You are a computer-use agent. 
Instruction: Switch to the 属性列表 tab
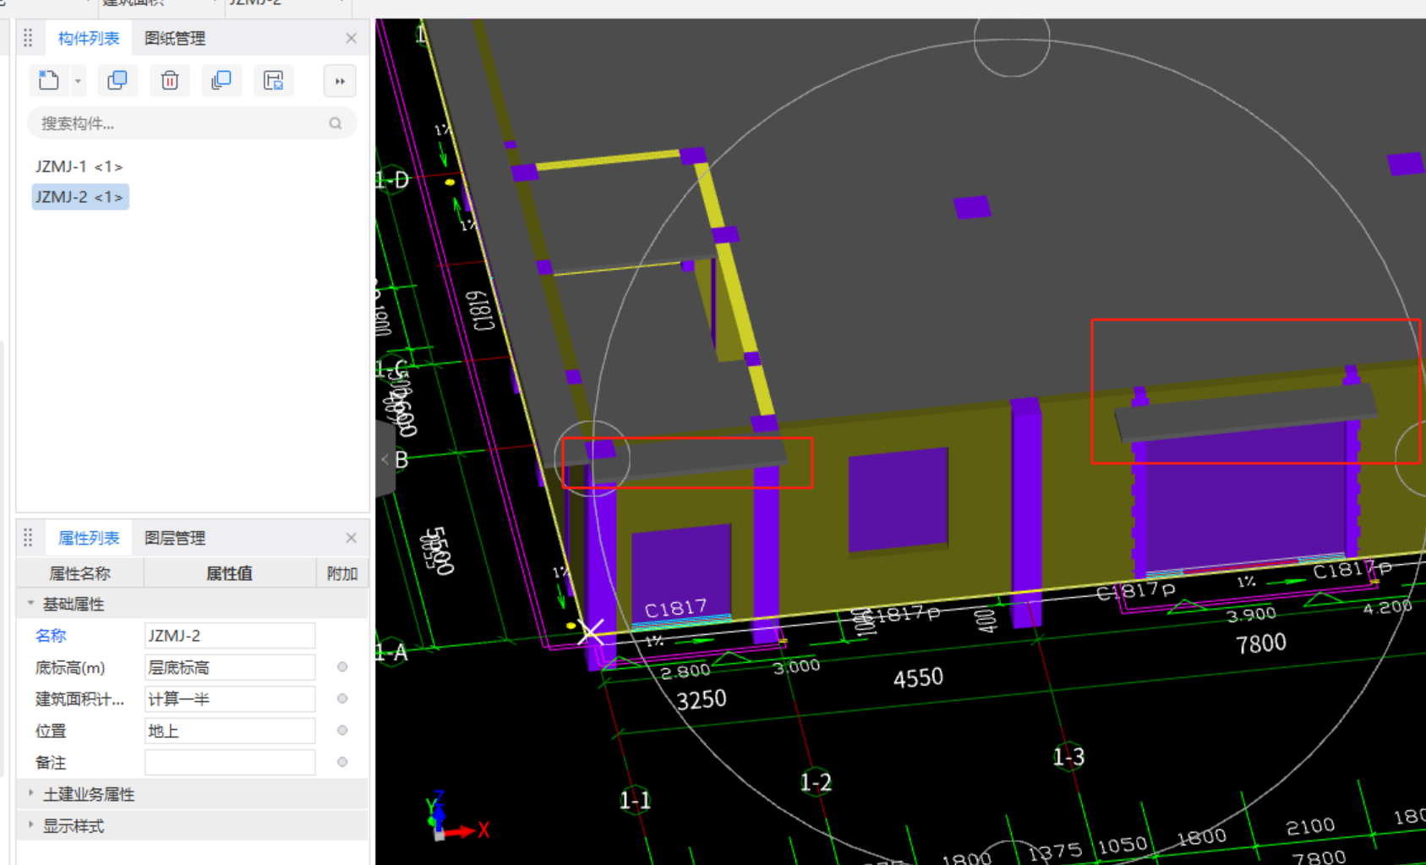[x=89, y=538]
